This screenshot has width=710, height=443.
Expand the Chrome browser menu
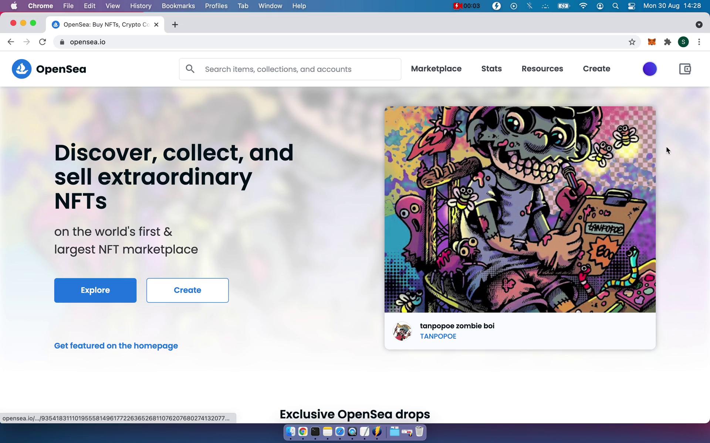coord(699,42)
